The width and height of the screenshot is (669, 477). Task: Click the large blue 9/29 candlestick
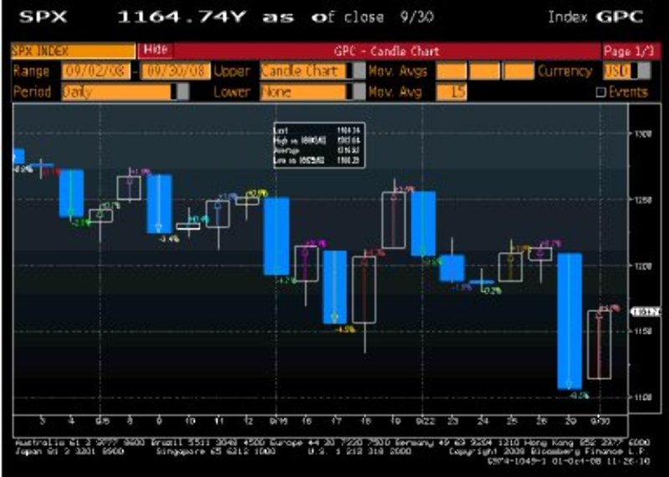(x=569, y=321)
